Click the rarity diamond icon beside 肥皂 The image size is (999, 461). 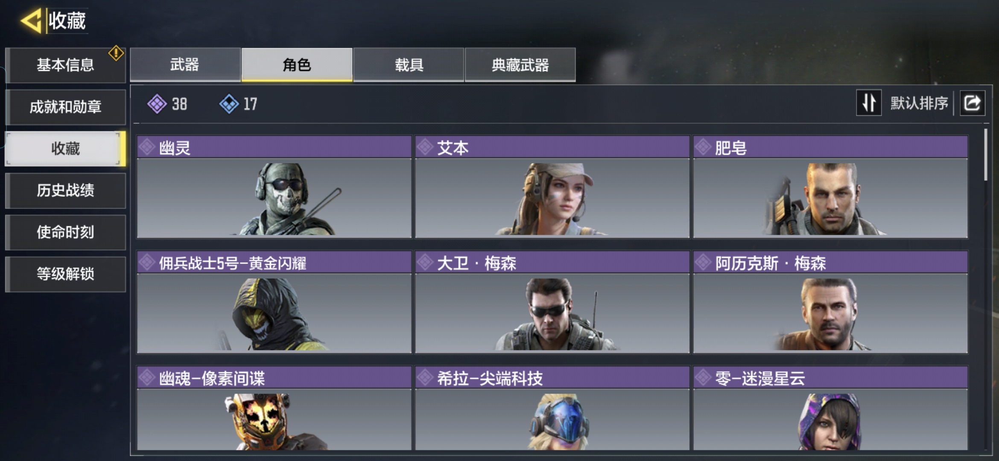point(703,147)
